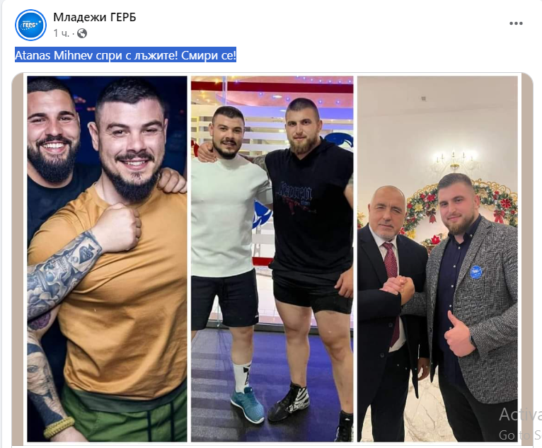Click the chandelier in right photo
The height and width of the screenshot is (448, 542).
click(x=454, y=162)
